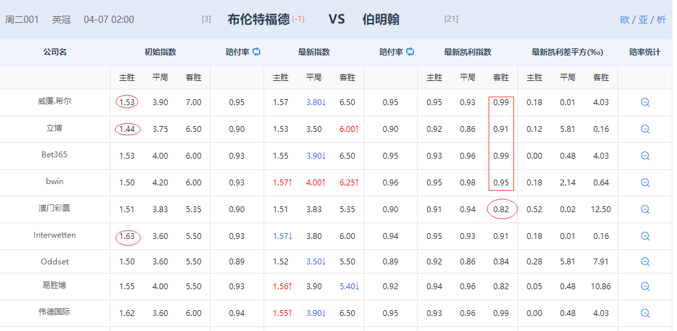Screen dimensions: 677x331
Task: Click Oddset latest draw odds 3.50↓
Action: pos(316,262)
